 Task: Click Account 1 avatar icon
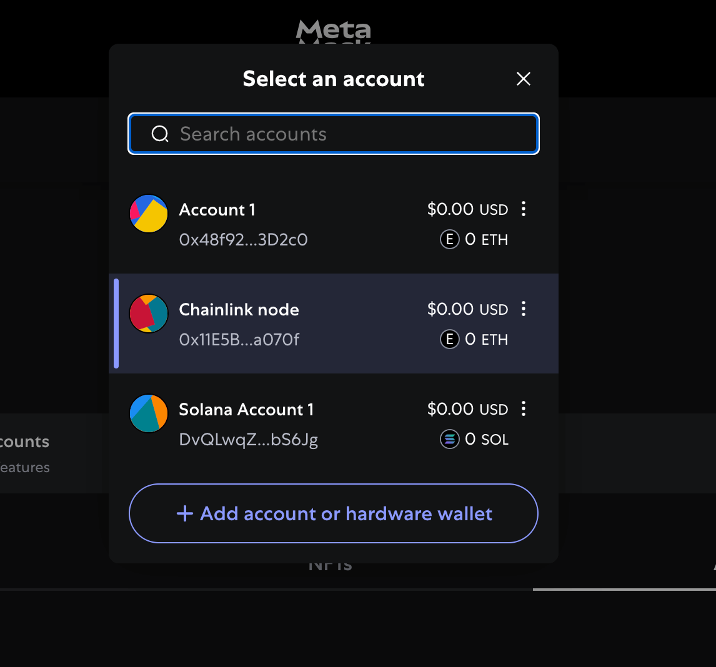[x=149, y=214]
